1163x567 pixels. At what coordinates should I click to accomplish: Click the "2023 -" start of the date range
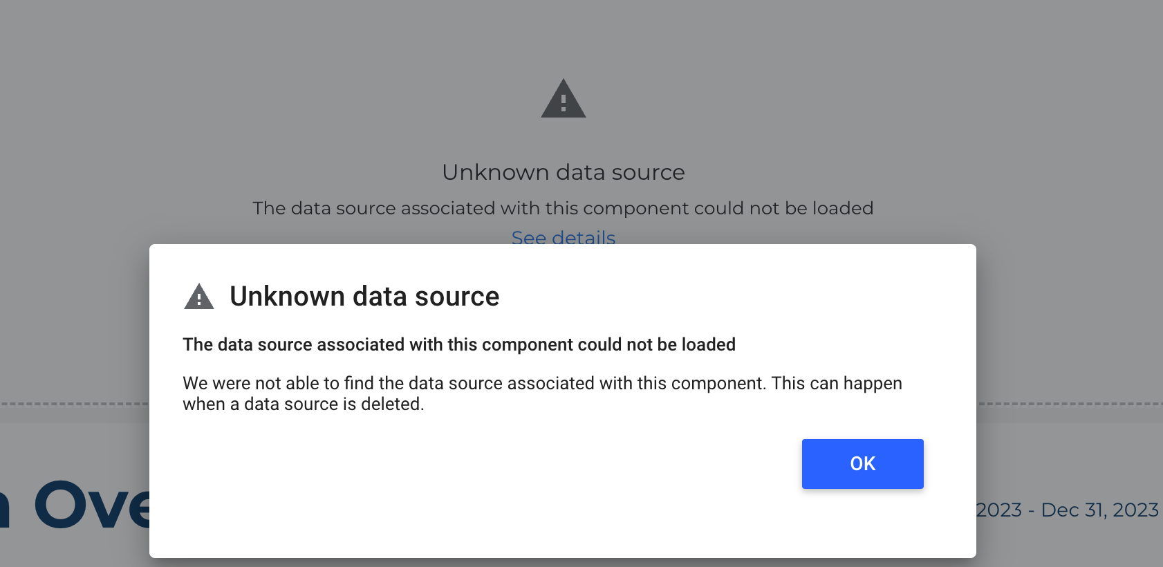pos(1006,510)
